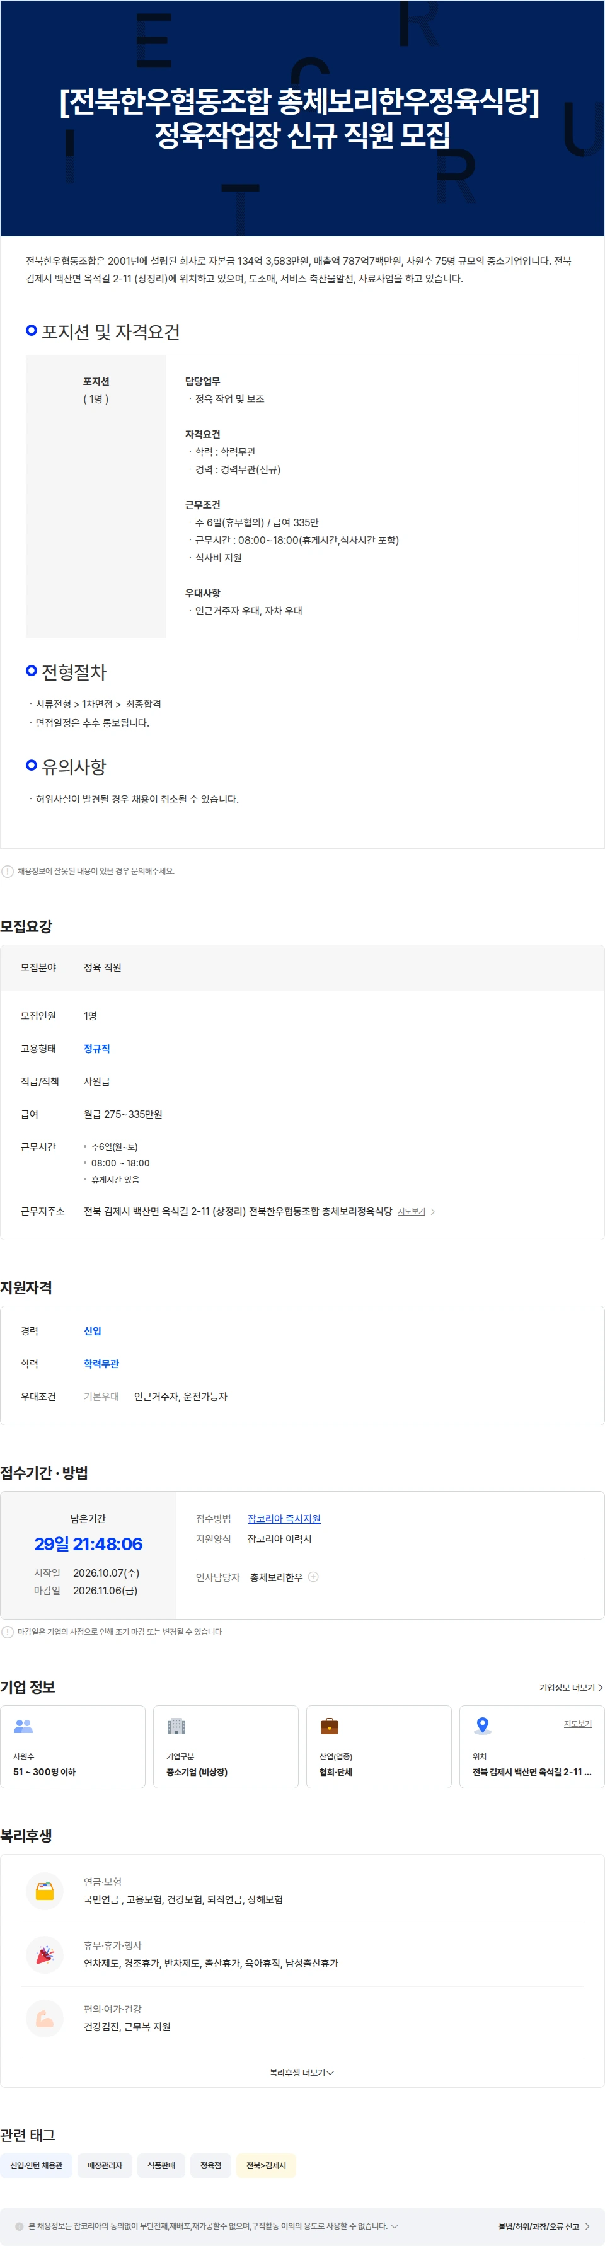The image size is (605, 2246).
Task: Click the 정규직 employment type text
Action: coord(97,1049)
